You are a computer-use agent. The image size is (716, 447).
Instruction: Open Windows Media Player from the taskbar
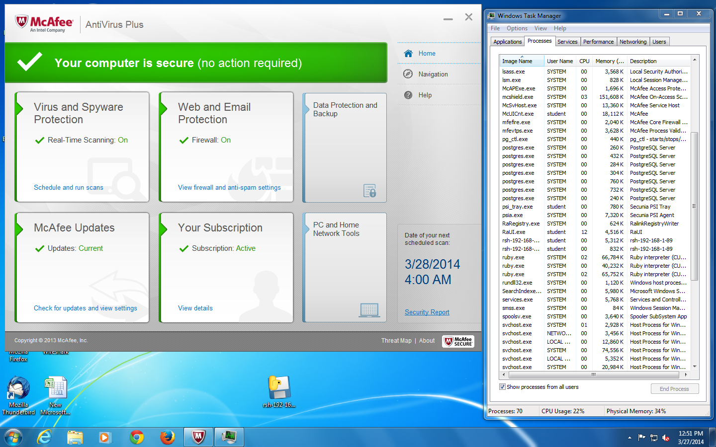point(105,437)
